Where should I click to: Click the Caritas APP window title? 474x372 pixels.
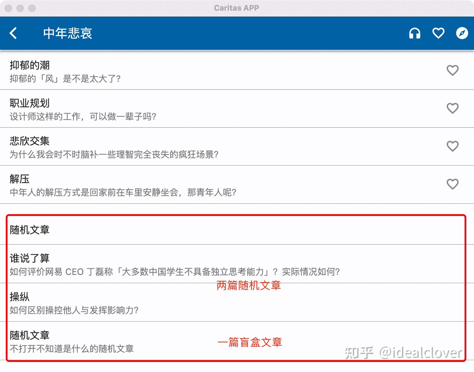point(236,8)
